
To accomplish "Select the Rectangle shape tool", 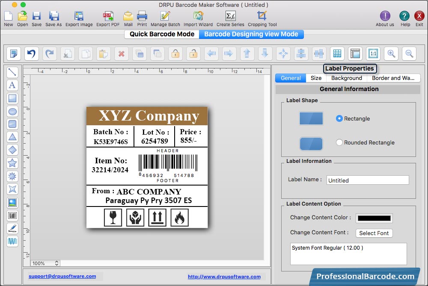I will (12, 98).
